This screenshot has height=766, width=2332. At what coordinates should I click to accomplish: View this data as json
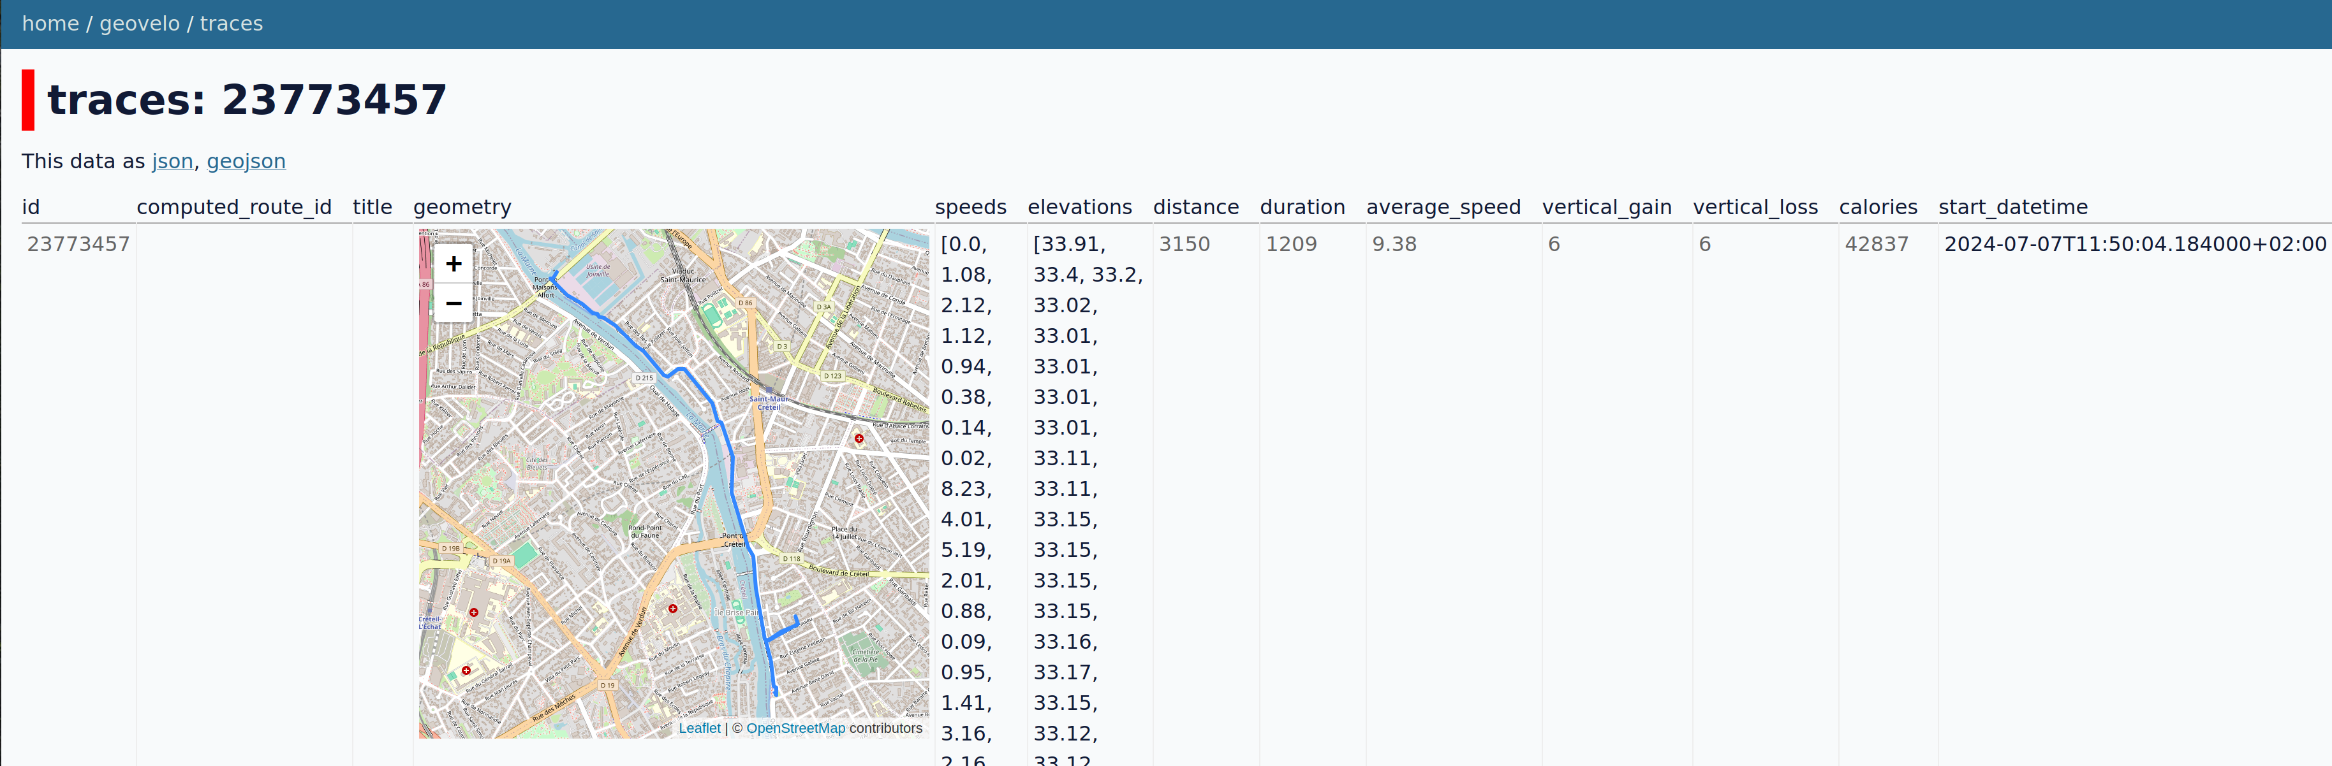click(172, 161)
